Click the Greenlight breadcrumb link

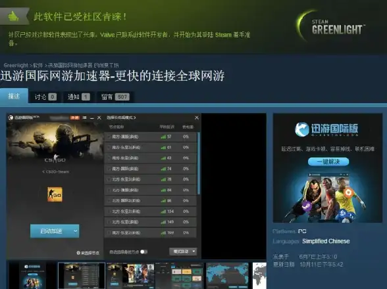tap(16, 65)
